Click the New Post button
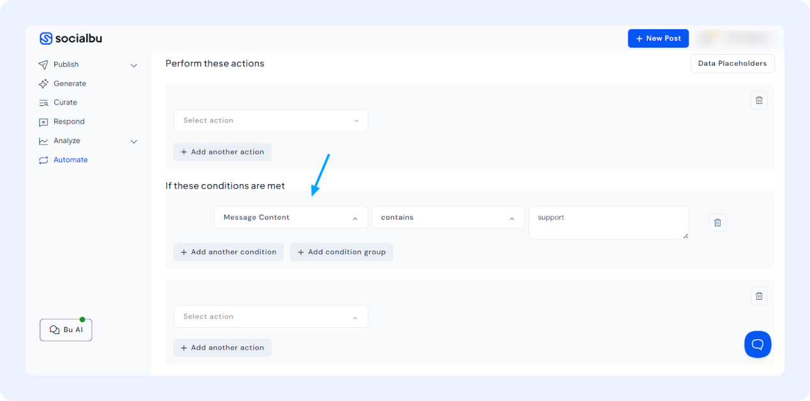Screen dimensions: 810x401 click(x=658, y=38)
